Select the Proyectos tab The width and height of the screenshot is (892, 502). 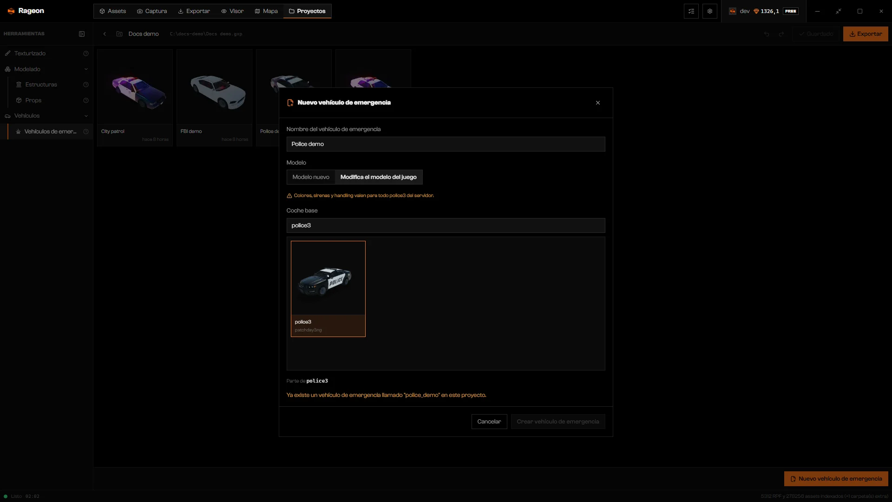point(307,11)
